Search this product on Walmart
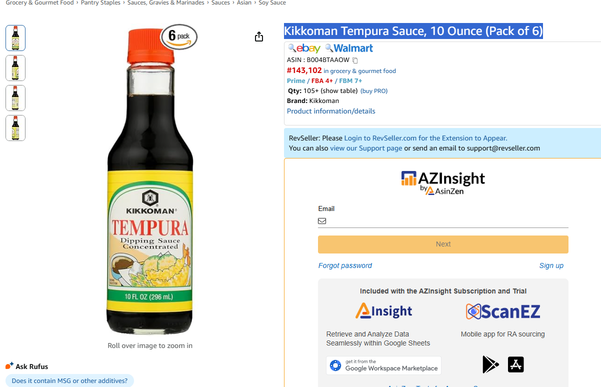 tap(349, 48)
